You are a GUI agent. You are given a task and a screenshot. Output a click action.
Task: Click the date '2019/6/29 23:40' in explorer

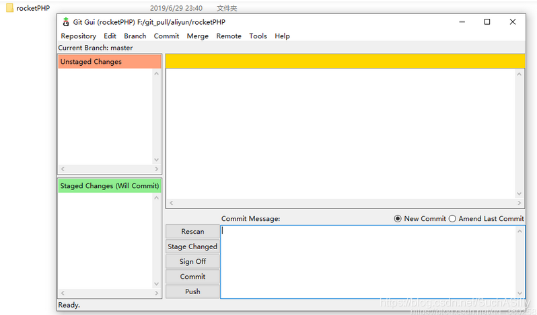pyautogui.click(x=176, y=8)
